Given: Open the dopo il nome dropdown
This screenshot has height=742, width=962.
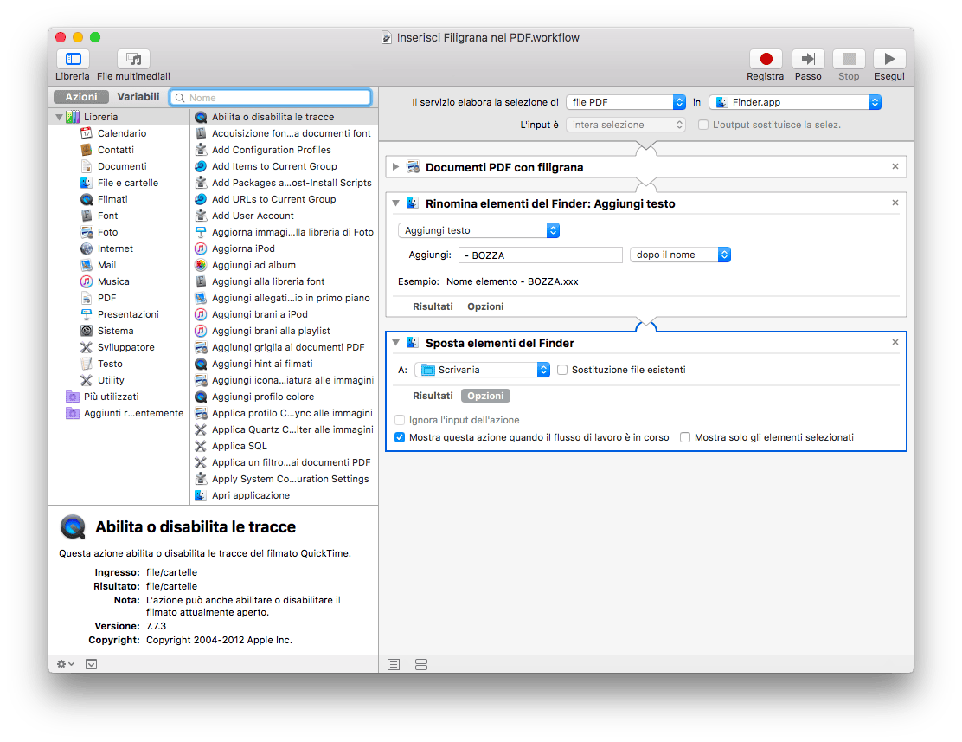Looking at the screenshot, I should [x=680, y=255].
